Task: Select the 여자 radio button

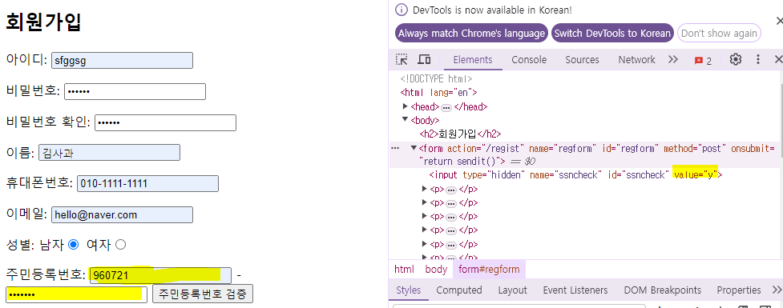Action: pyautogui.click(x=120, y=245)
